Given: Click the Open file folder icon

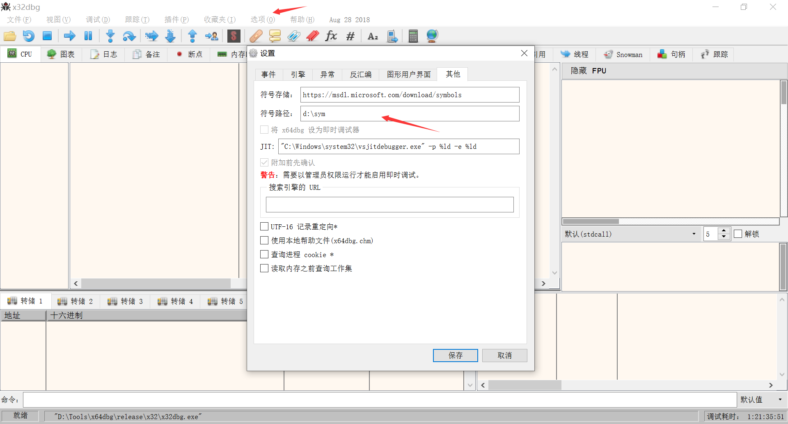Looking at the screenshot, I should click(x=10, y=36).
